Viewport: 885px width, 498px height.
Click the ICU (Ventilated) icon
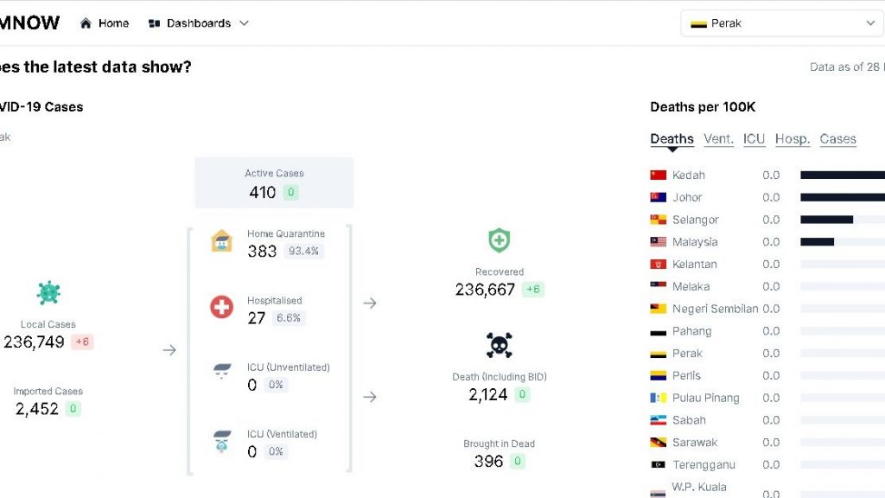(222, 442)
